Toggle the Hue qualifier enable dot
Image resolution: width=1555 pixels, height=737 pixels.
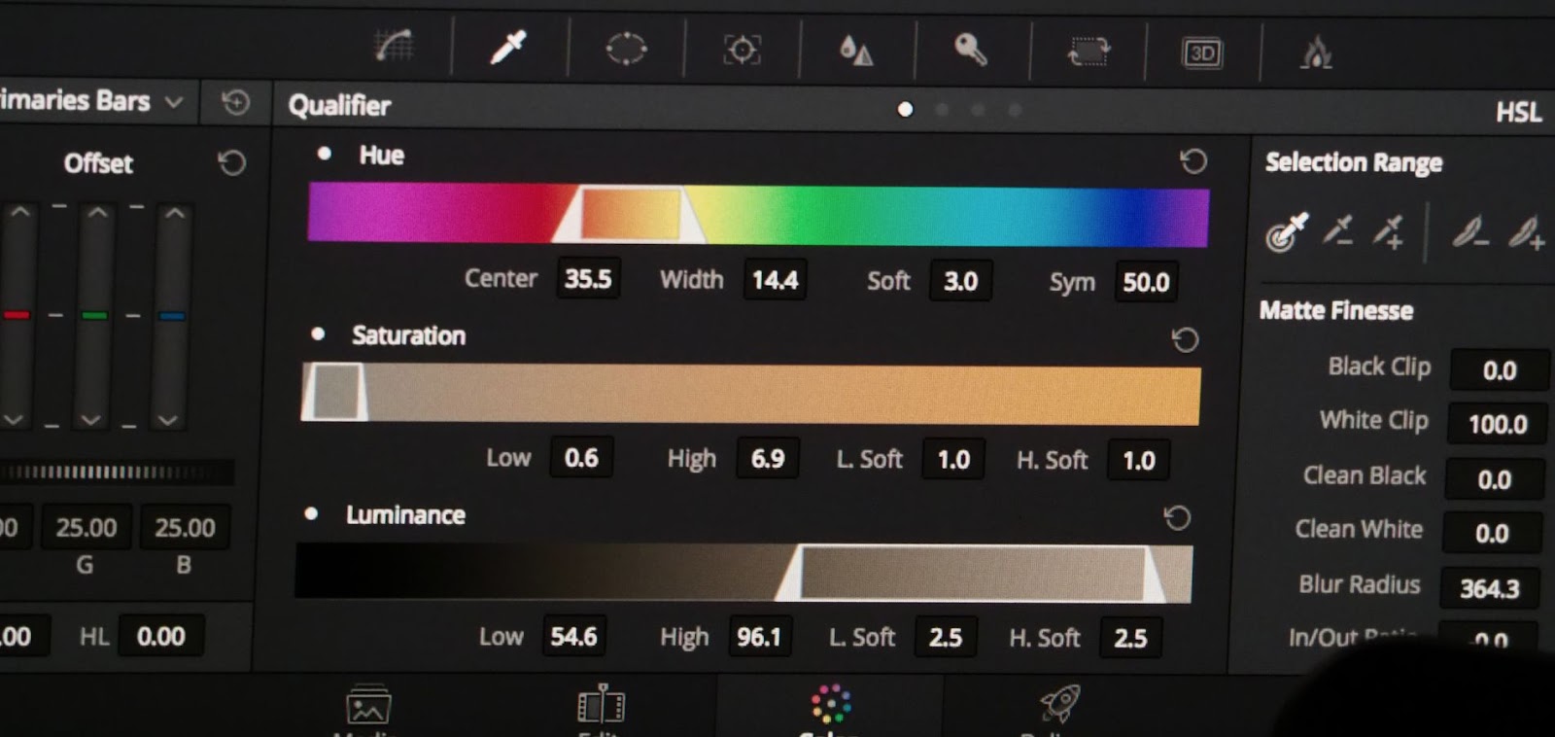(325, 154)
